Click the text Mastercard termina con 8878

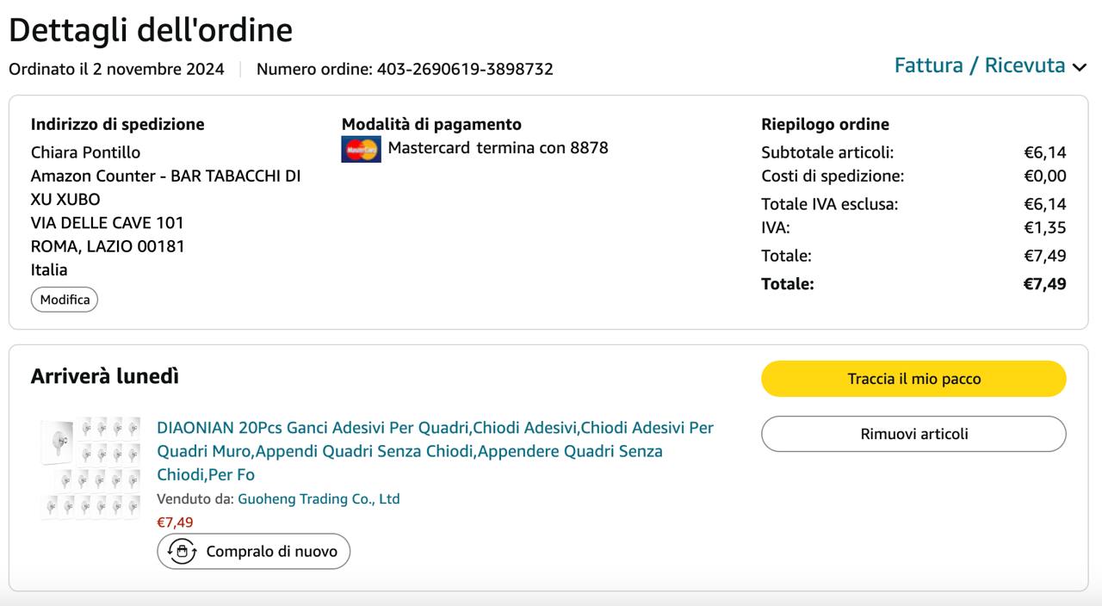pyautogui.click(x=498, y=147)
